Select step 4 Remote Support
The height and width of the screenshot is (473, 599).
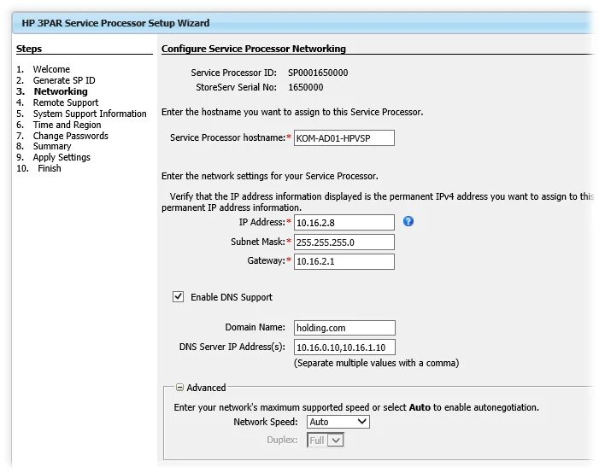tap(65, 102)
